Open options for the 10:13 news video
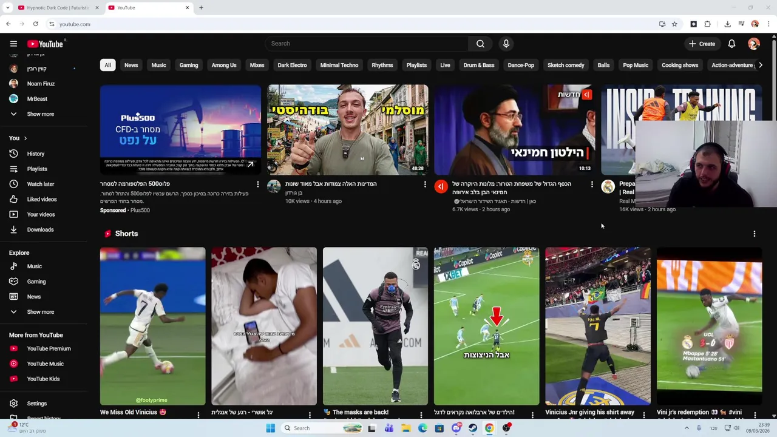The image size is (777, 437). 592,185
